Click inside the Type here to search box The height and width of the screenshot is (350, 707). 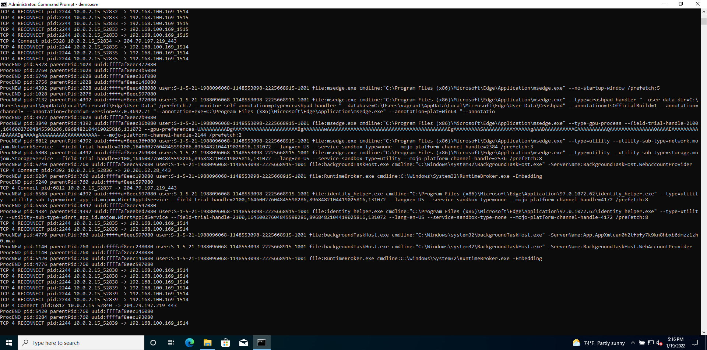click(81, 343)
